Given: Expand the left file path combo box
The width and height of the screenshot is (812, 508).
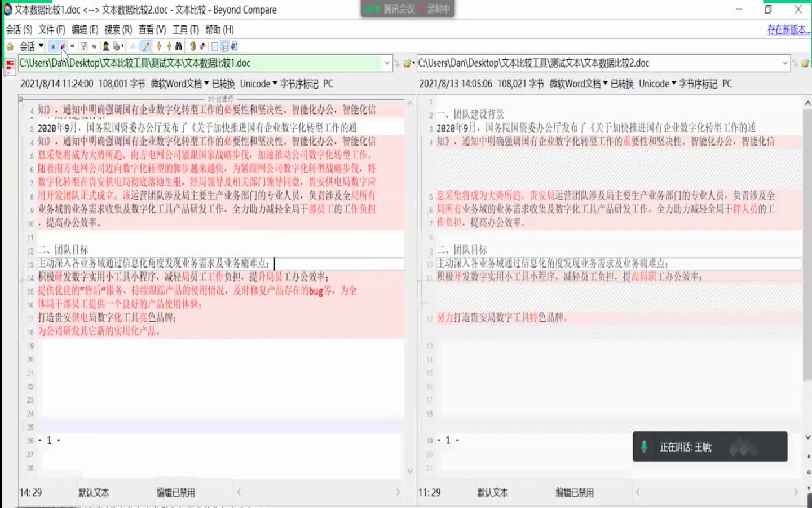Looking at the screenshot, I should click(387, 63).
